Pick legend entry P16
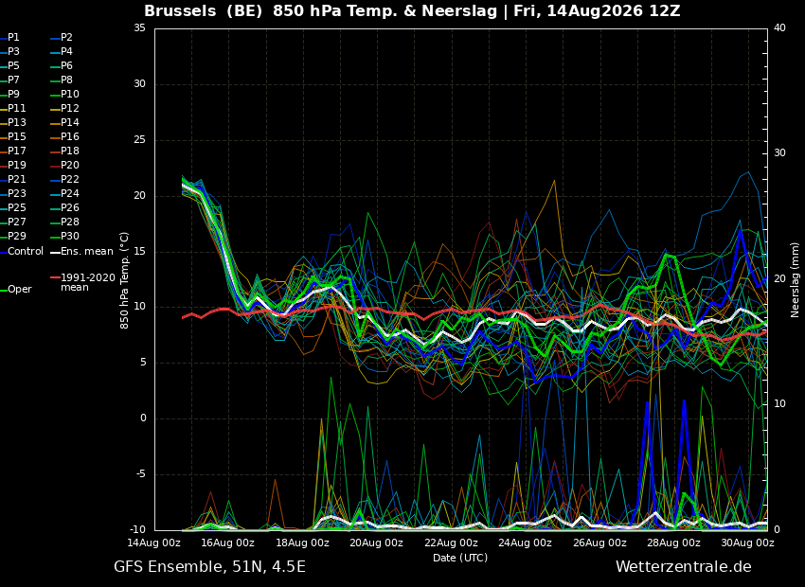The image size is (805, 587). click(64, 137)
